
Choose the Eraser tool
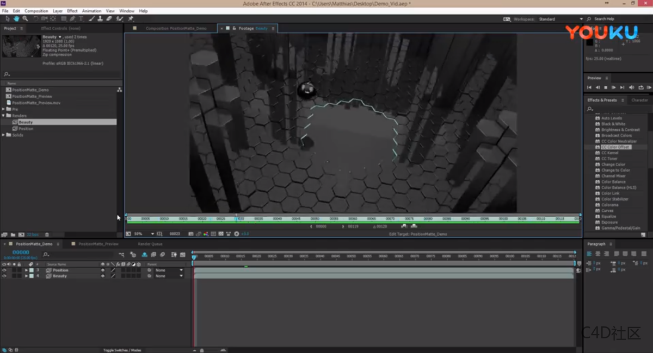pos(109,18)
